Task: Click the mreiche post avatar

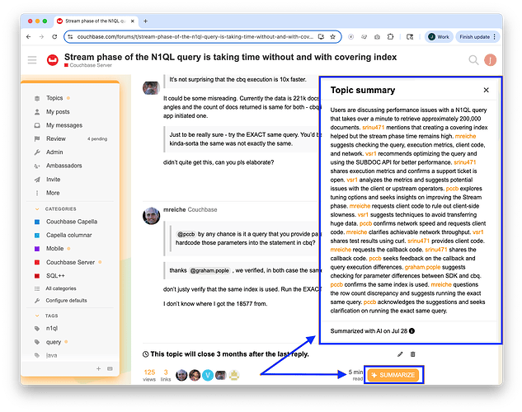Action: click(x=151, y=216)
